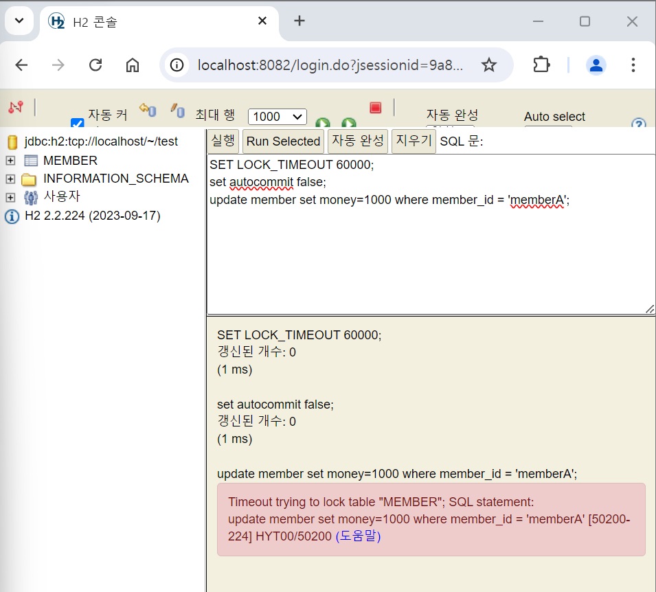View site information icon in address bar

click(x=177, y=65)
